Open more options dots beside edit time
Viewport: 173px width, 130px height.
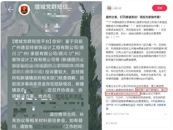click(x=166, y=114)
